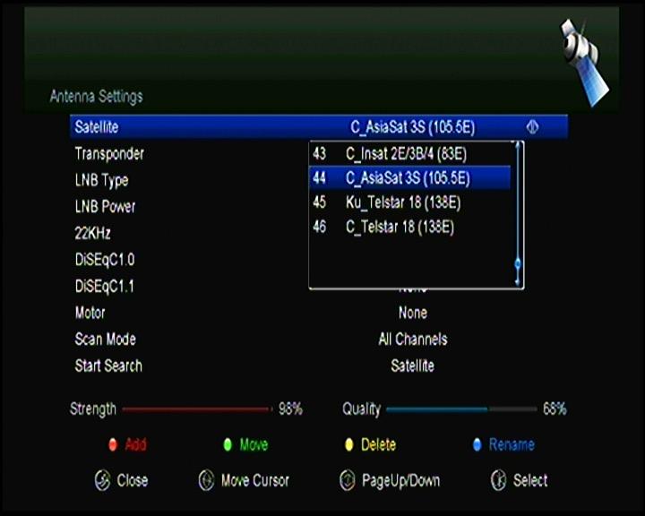Screen dimensions: 645x516
Task: Click the Close hint text
Action: point(133,480)
